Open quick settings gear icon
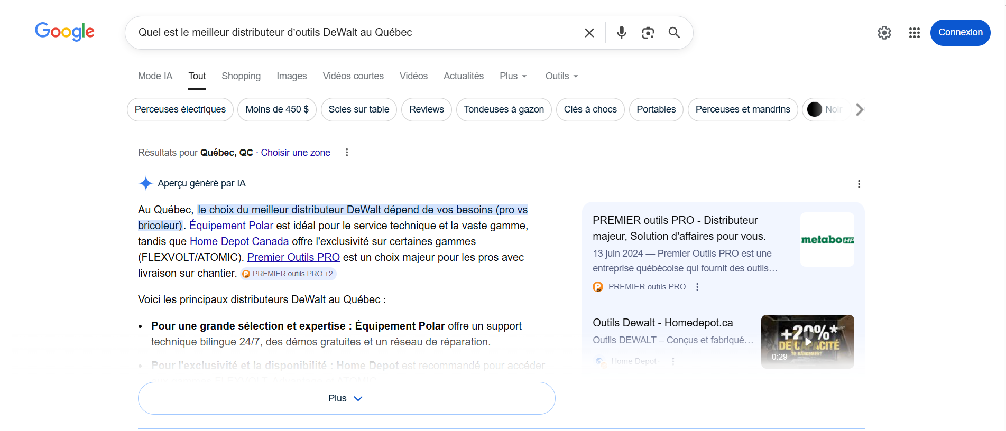 [x=884, y=33]
